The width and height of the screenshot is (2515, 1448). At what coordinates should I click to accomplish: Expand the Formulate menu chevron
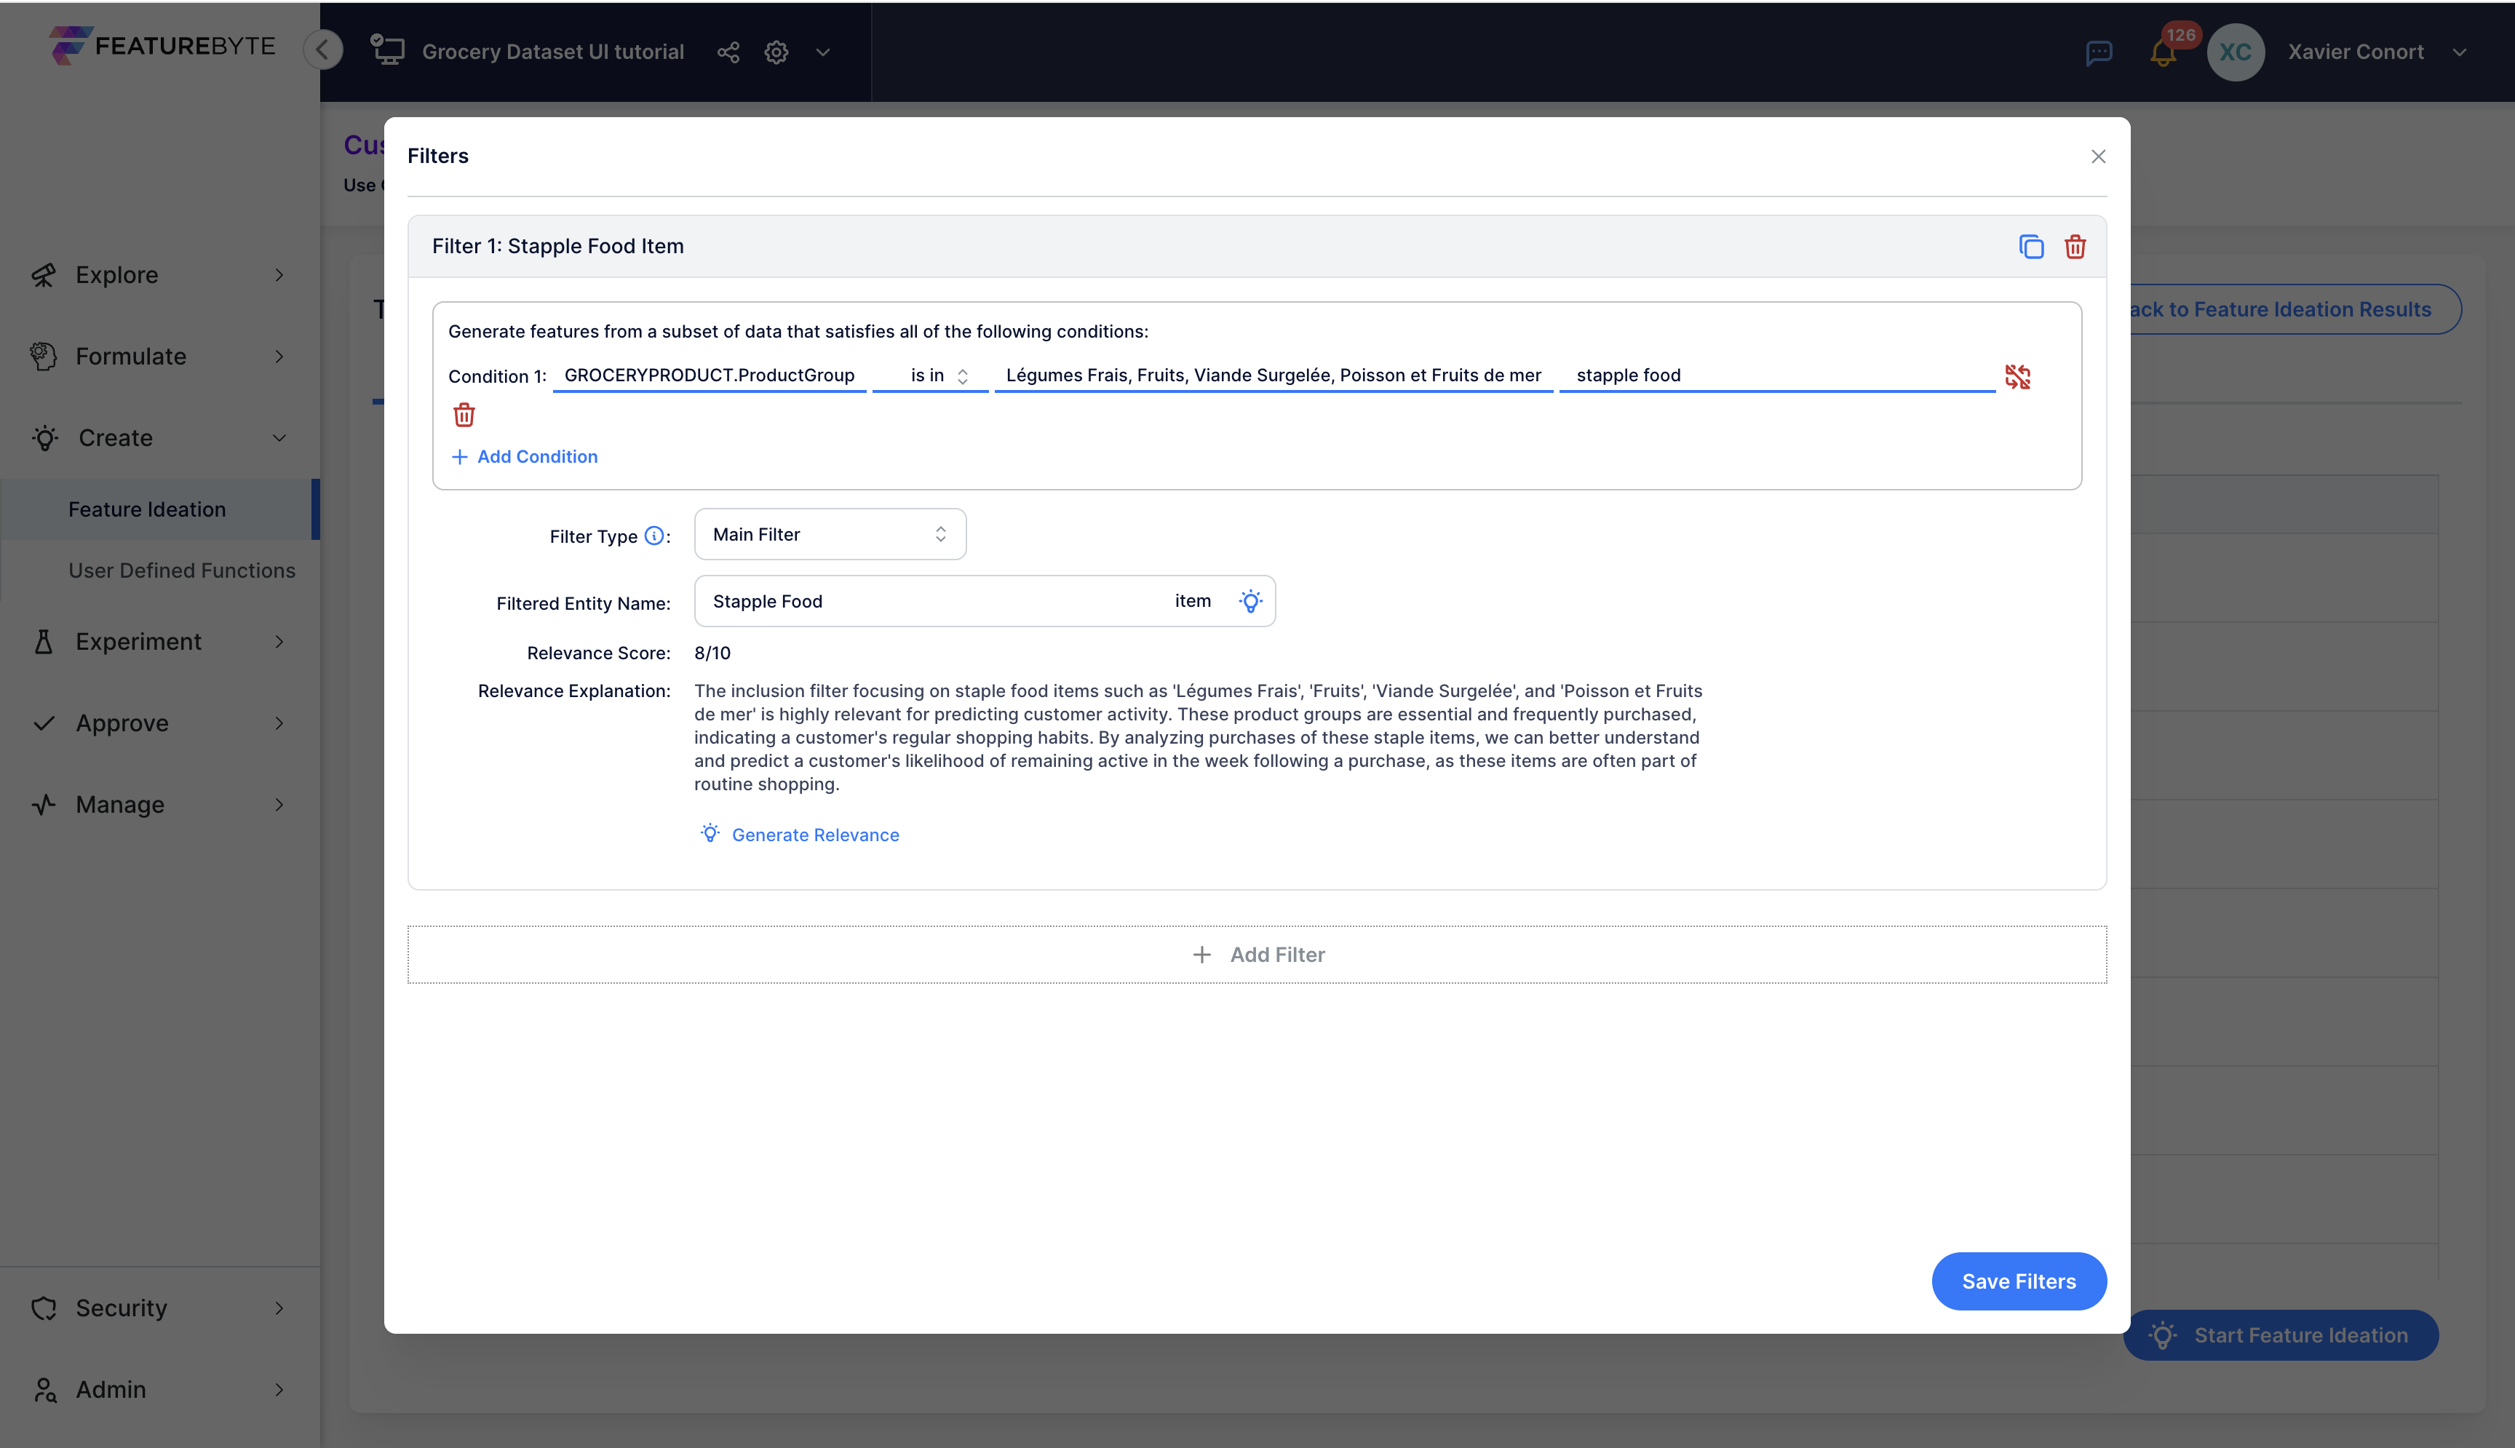click(279, 356)
